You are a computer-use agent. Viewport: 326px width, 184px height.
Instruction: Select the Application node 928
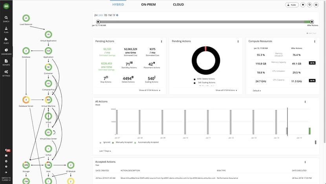click(48, 51)
